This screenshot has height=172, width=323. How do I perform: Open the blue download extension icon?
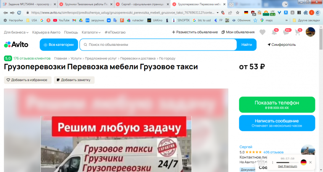pyautogui.click(x=286, y=13)
